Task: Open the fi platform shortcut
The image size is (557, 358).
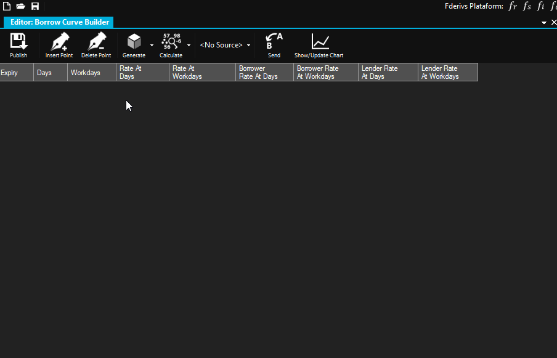Action: point(541,6)
